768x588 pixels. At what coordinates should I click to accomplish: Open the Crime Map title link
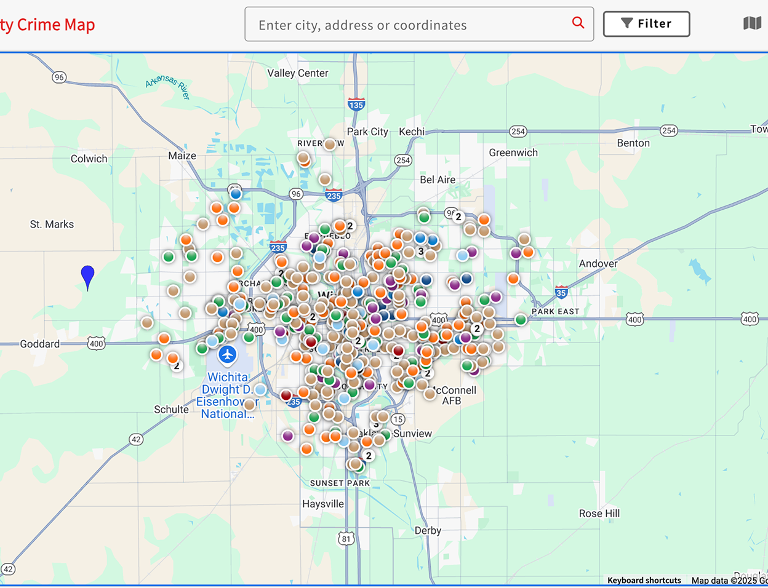47,25
